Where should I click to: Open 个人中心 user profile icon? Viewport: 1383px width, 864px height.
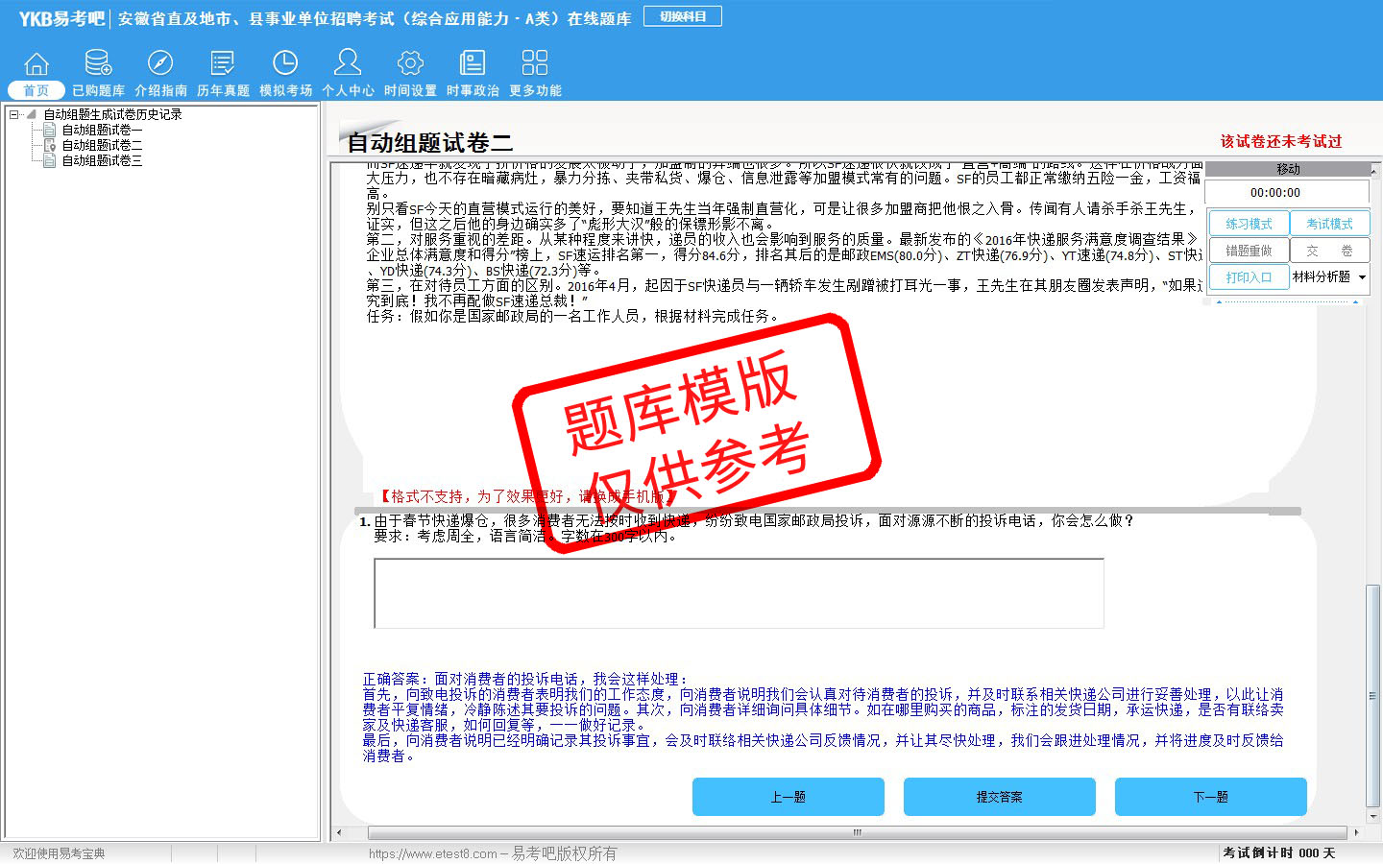click(x=348, y=64)
